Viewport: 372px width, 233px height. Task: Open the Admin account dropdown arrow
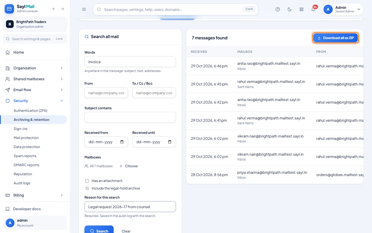point(359,9)
